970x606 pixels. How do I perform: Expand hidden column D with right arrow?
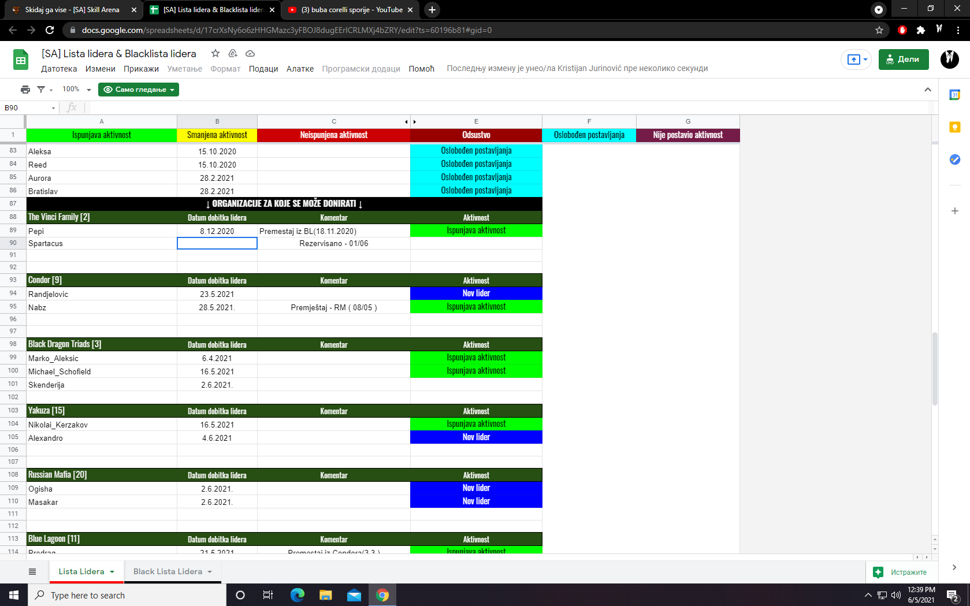tap(414, 122)
